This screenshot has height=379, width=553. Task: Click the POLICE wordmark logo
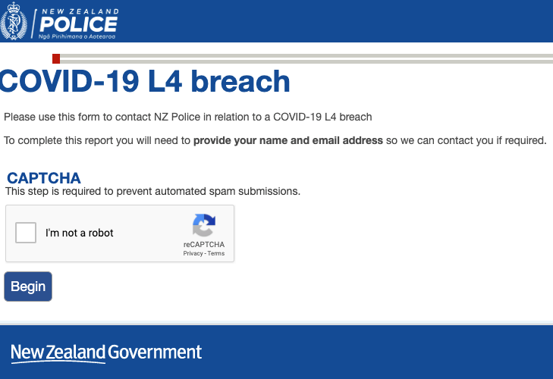tap(78, 24)
